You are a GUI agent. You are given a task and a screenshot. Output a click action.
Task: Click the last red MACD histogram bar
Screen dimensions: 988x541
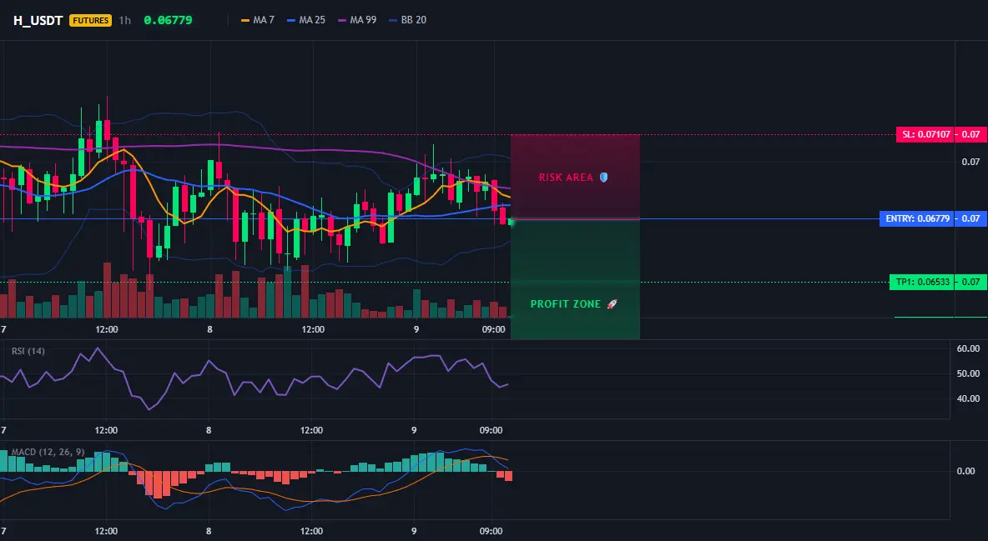point(508,476)
